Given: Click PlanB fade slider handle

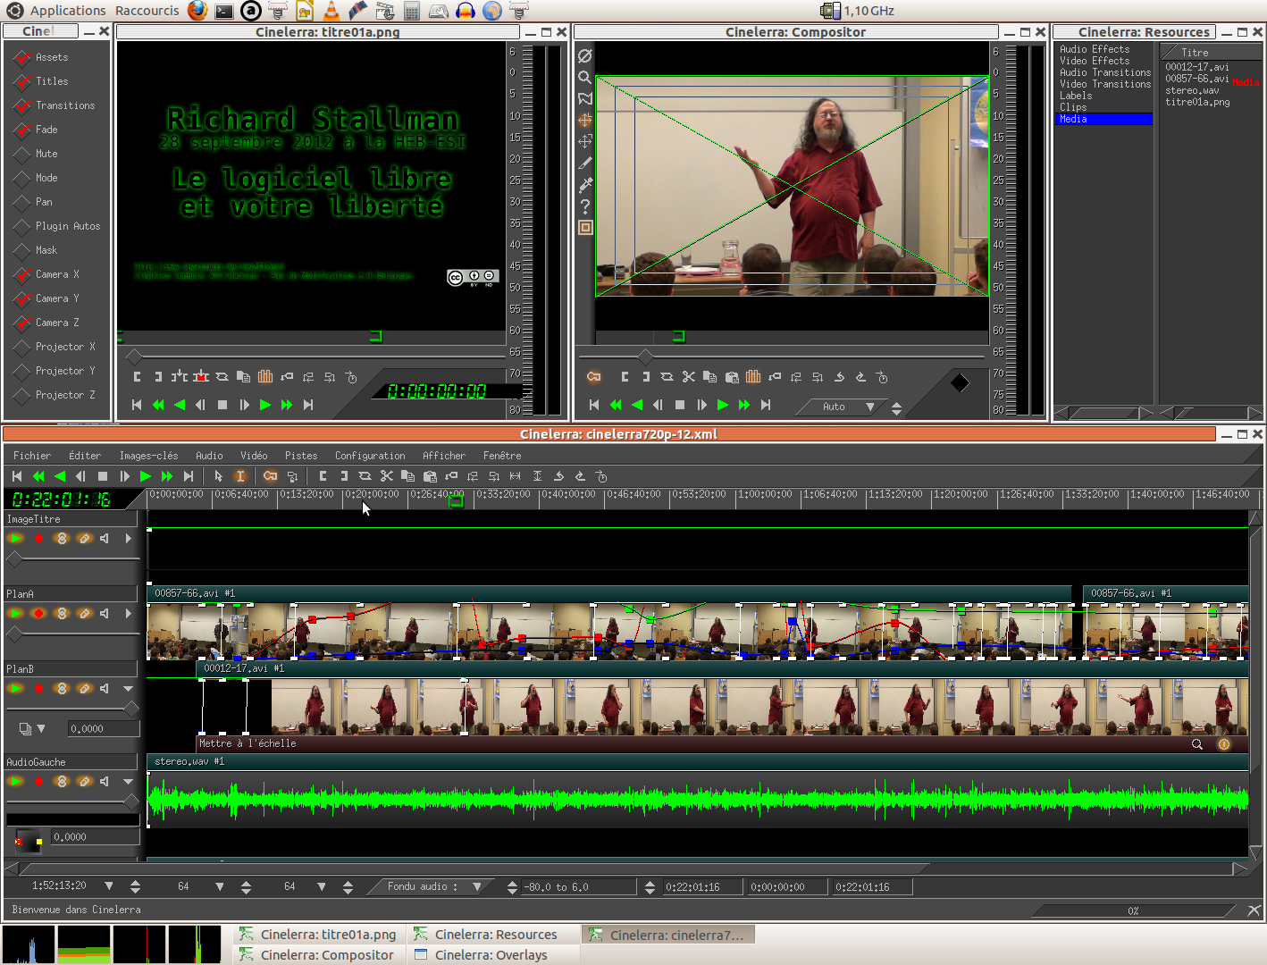Looking at the screenshot, I should click(x=132, y=709).
